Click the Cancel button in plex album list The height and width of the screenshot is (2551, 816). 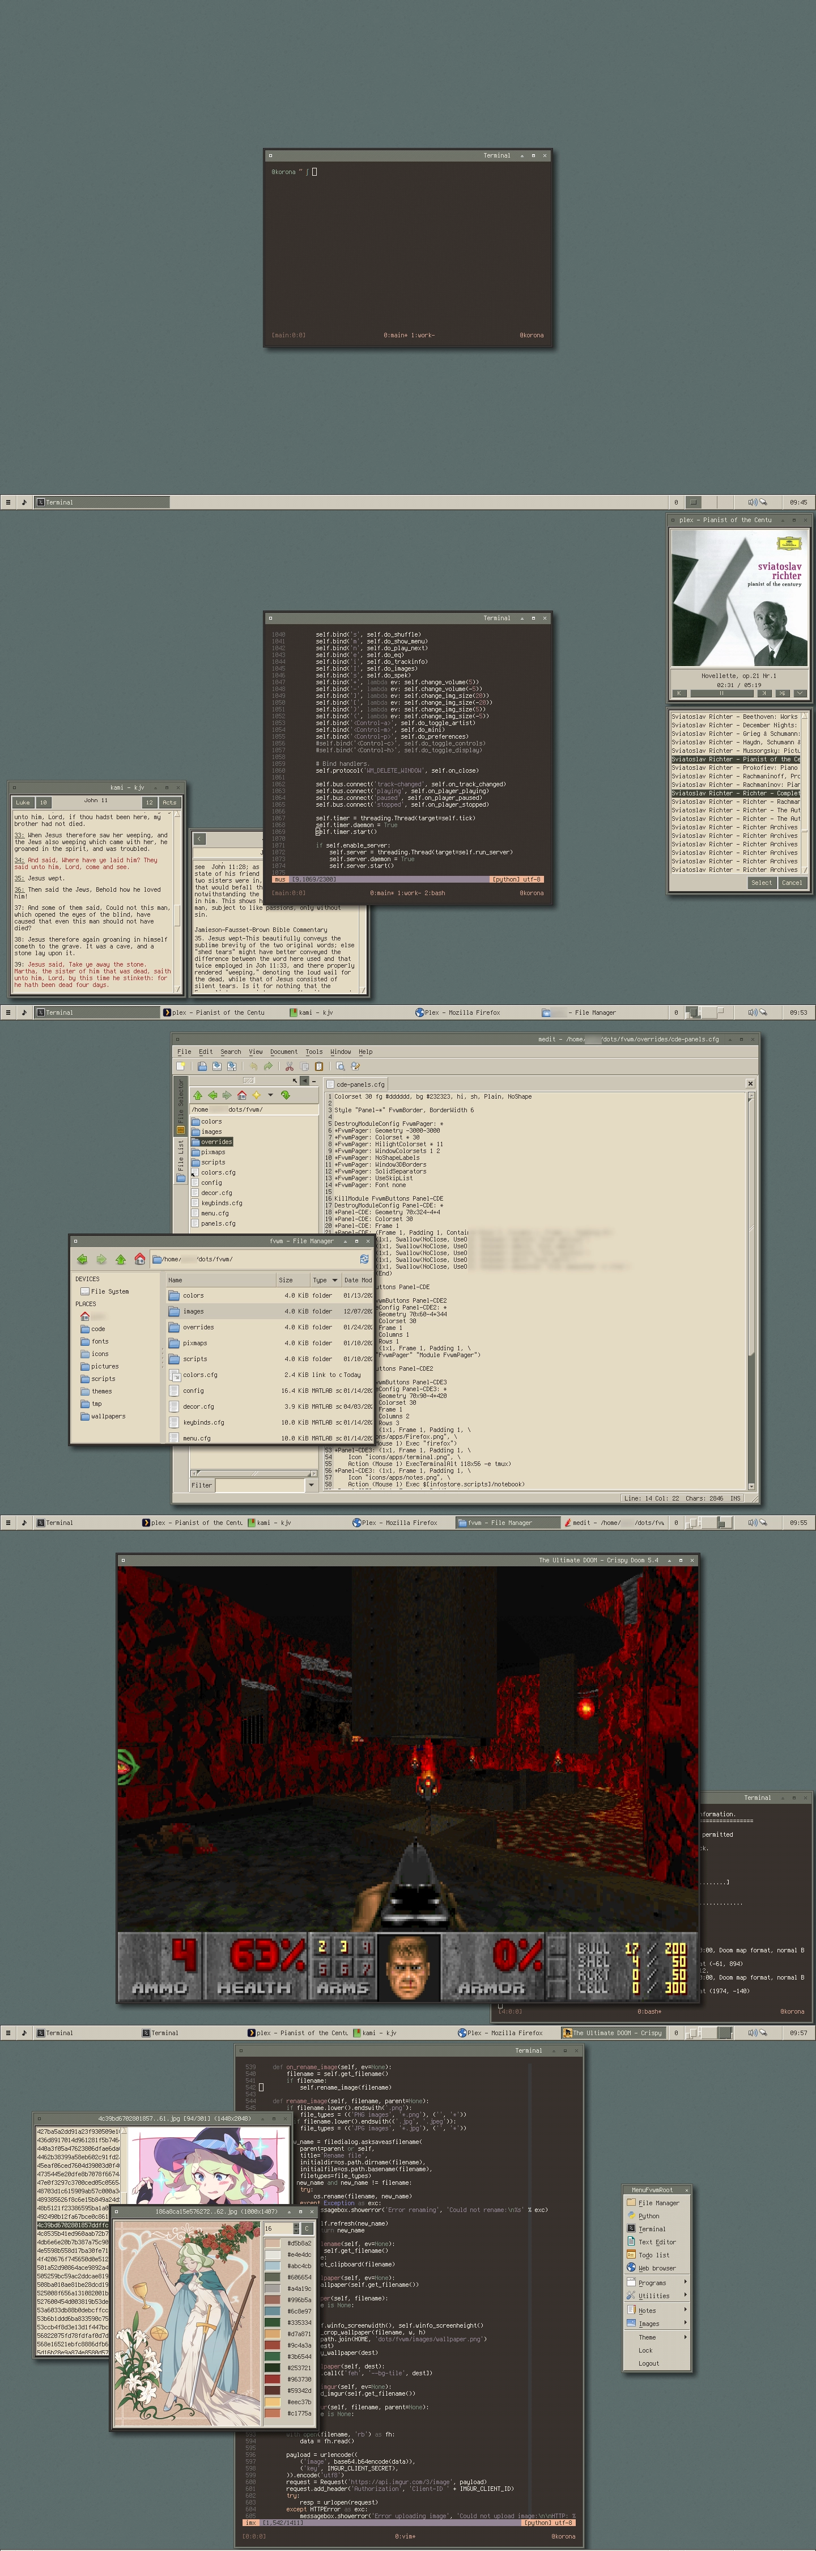(x=792, y=882)
